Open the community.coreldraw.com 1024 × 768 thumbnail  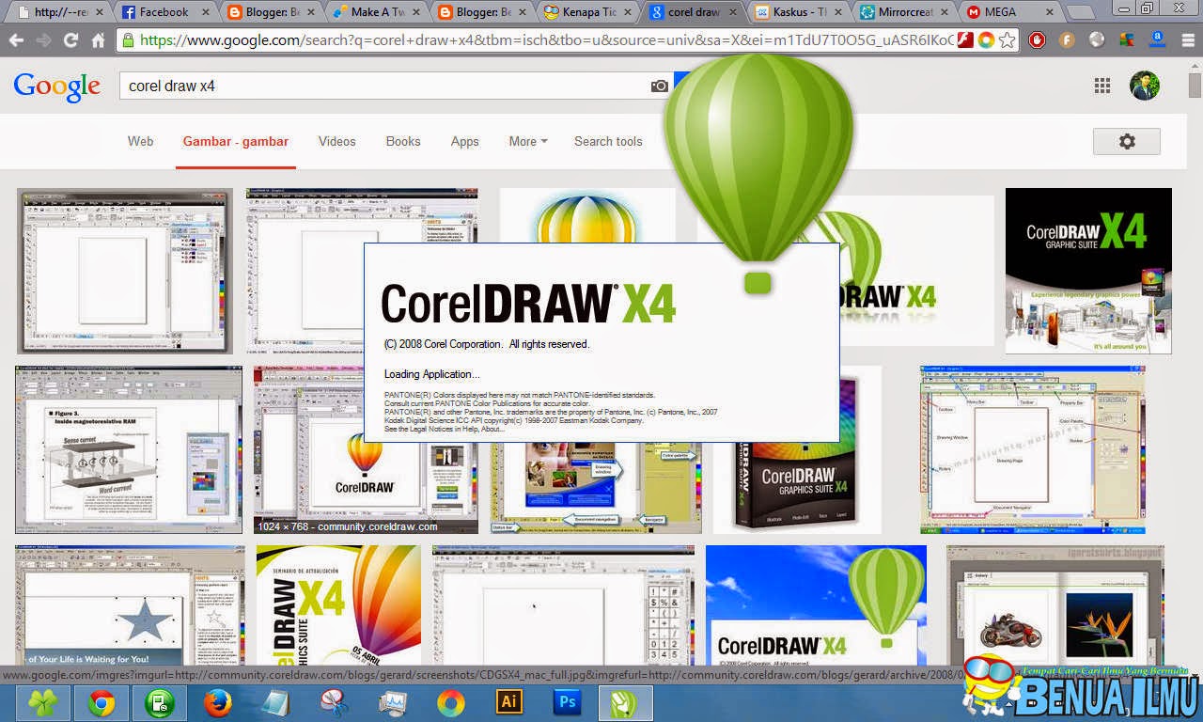point(366,450)
